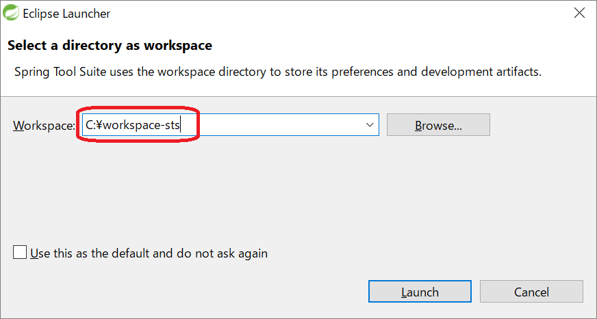The width and height of the screenshot is (597, 319).
Task: Click the "C:" drive prefix in the path
Action: [90, 126]
